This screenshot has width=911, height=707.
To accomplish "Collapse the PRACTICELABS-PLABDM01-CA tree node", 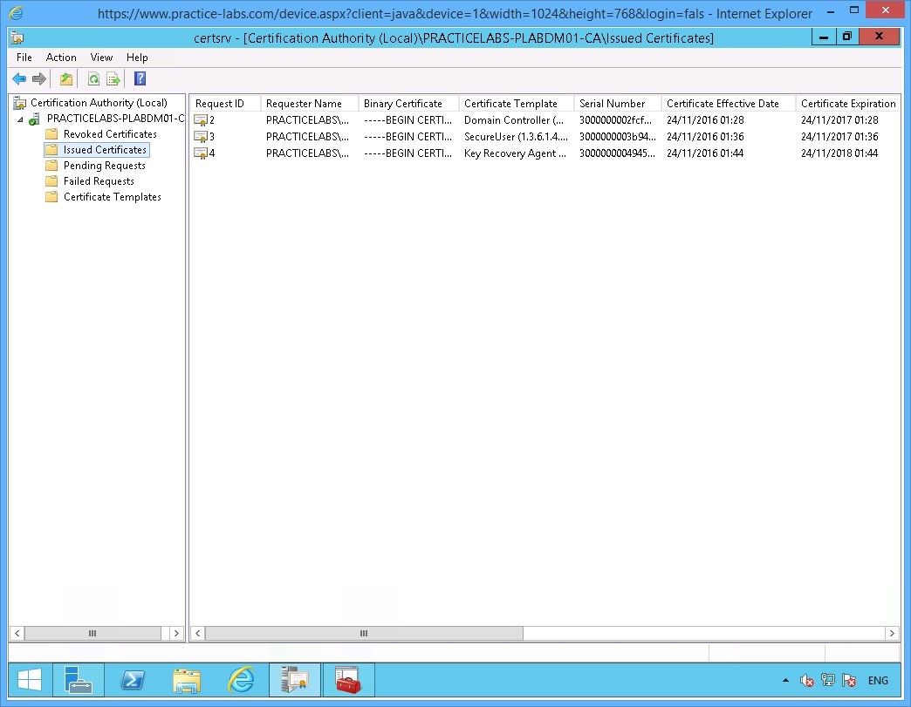I will (22, 118).
